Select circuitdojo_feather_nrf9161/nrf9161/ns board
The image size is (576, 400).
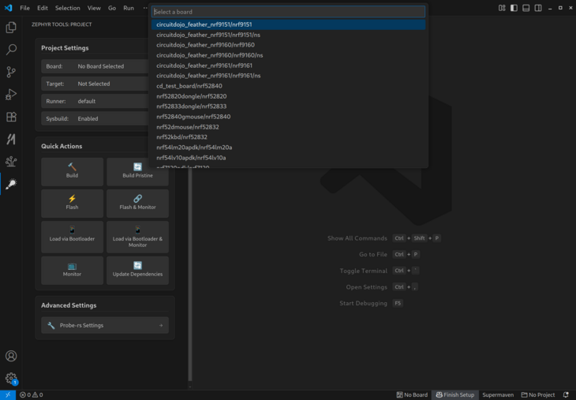288,76
